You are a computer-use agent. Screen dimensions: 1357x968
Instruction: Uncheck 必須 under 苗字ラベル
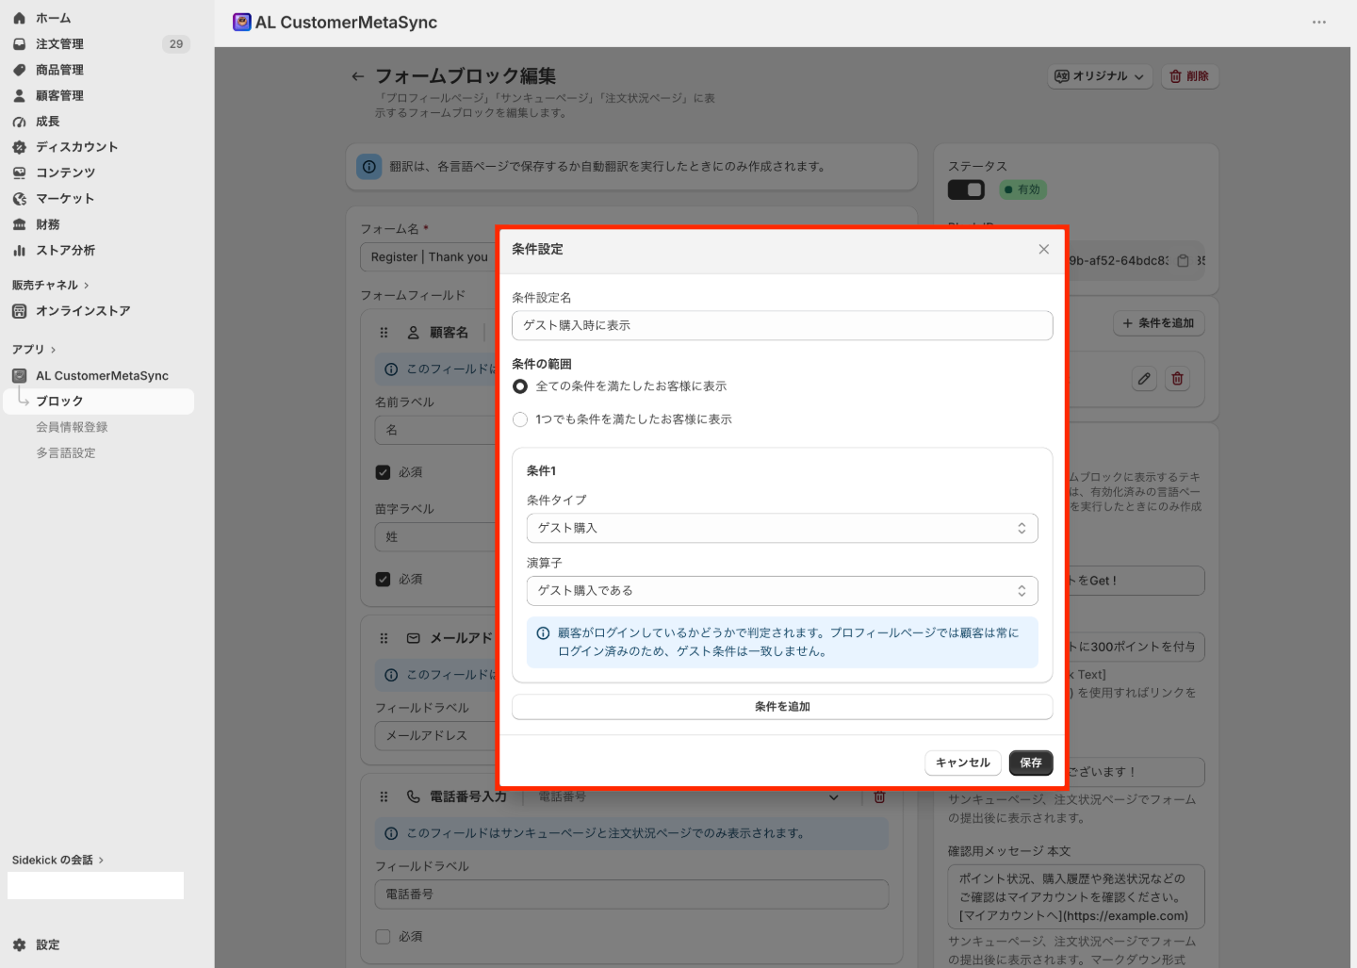click(383, 579)
